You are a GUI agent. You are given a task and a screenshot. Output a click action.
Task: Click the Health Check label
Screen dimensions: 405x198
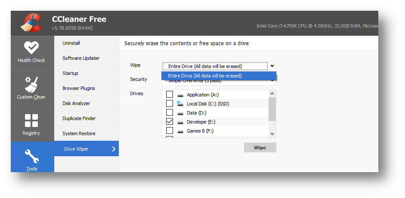pyautogui.click(x=31, y=60)
